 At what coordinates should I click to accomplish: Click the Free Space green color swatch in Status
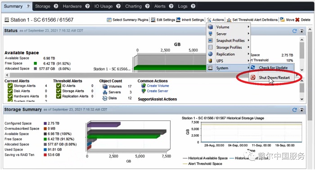[x=36, y=63]
